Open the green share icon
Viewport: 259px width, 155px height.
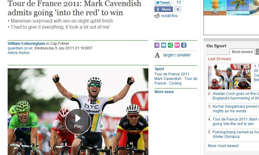click(x=170, y=45)
